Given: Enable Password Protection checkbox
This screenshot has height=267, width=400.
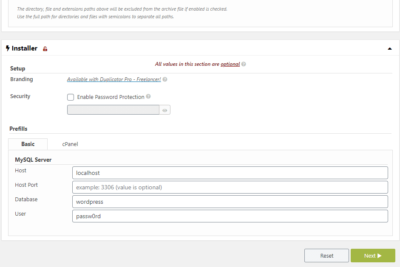Looking at the screenshot, I should pyautogui.click(x=71, y=97).
